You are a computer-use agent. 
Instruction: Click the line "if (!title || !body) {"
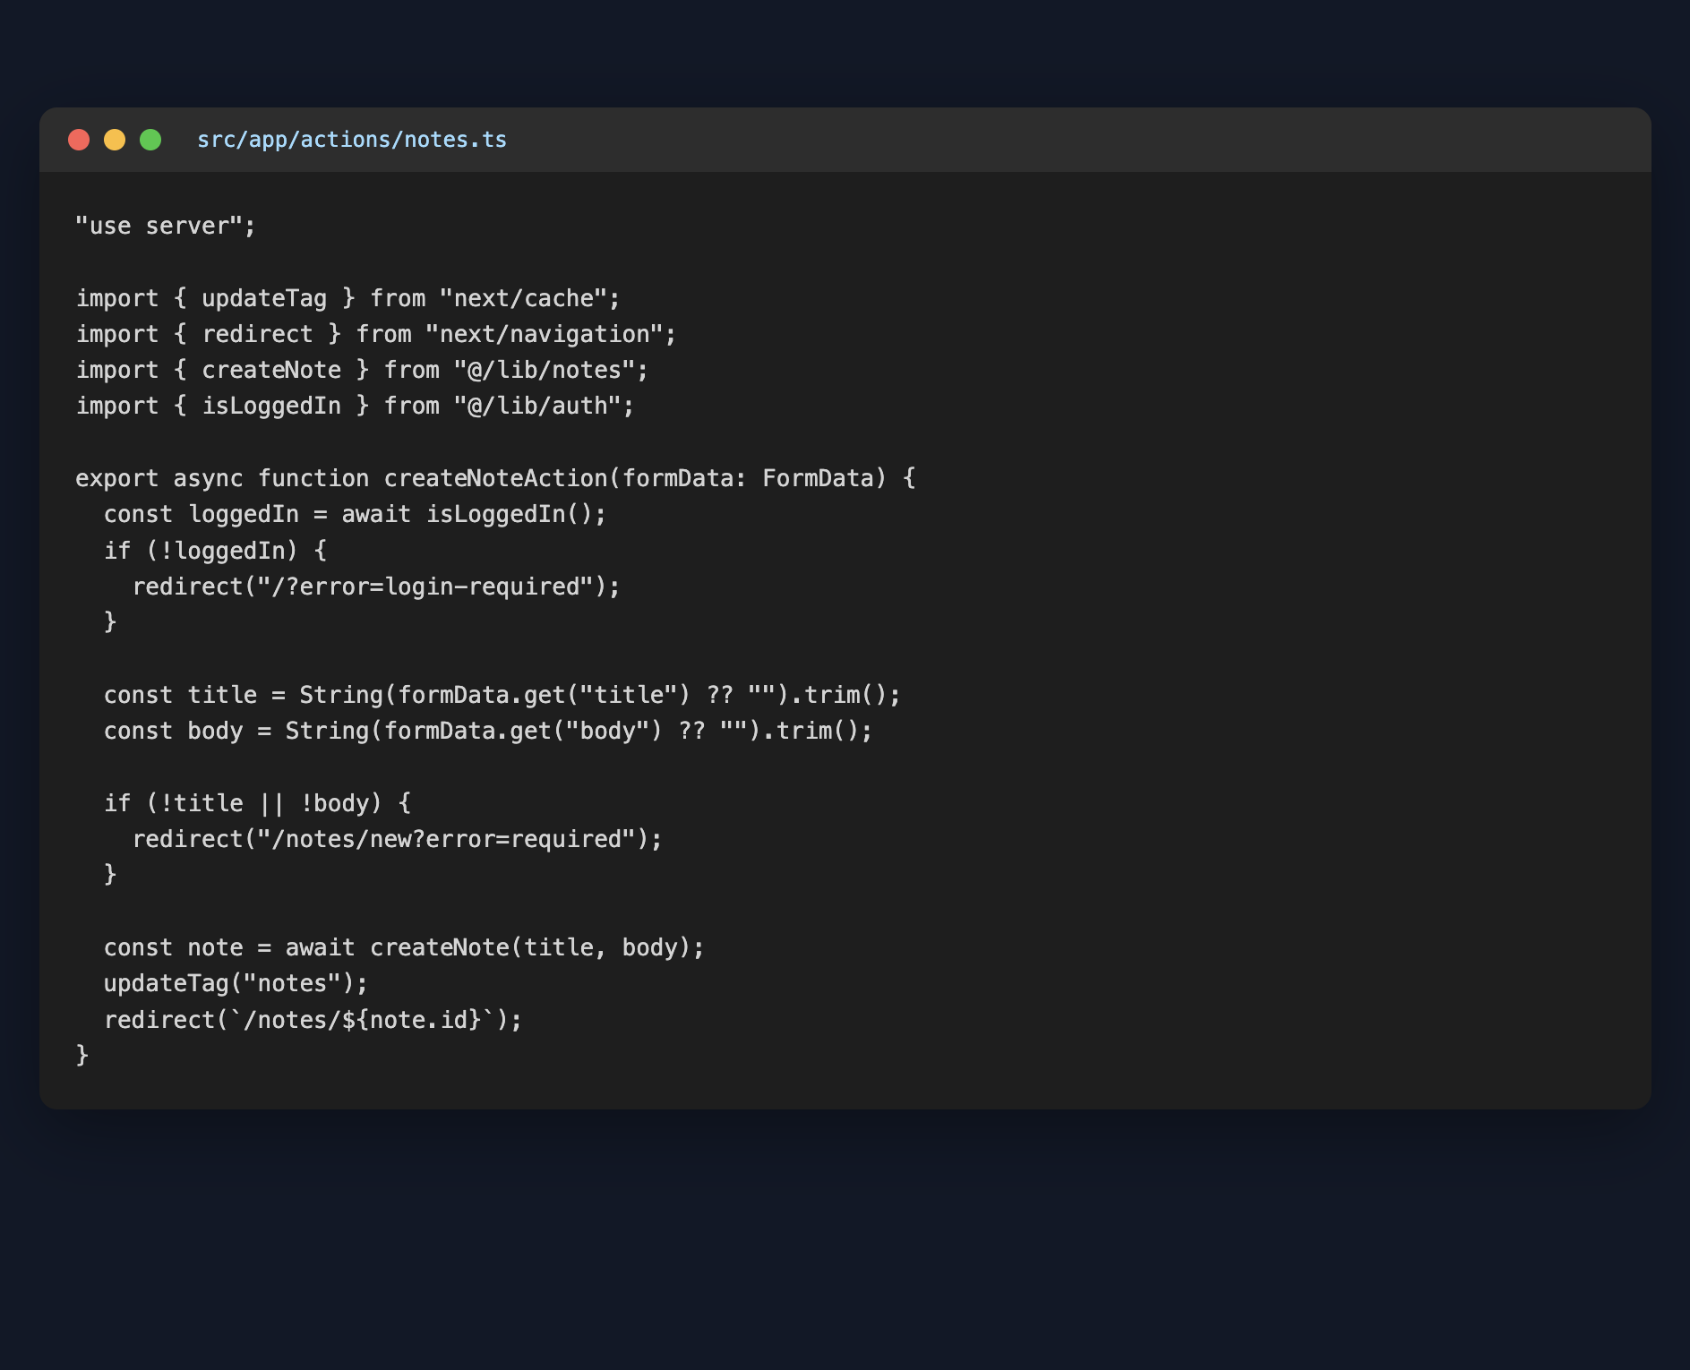pos(257,803)
